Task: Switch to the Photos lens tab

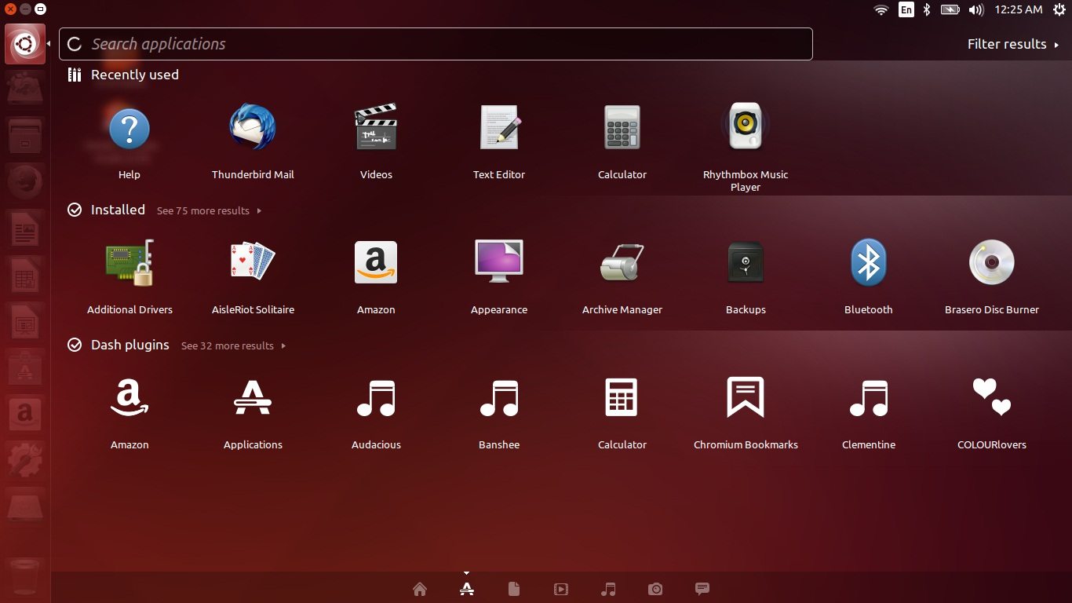Action: tap(655, 589)
